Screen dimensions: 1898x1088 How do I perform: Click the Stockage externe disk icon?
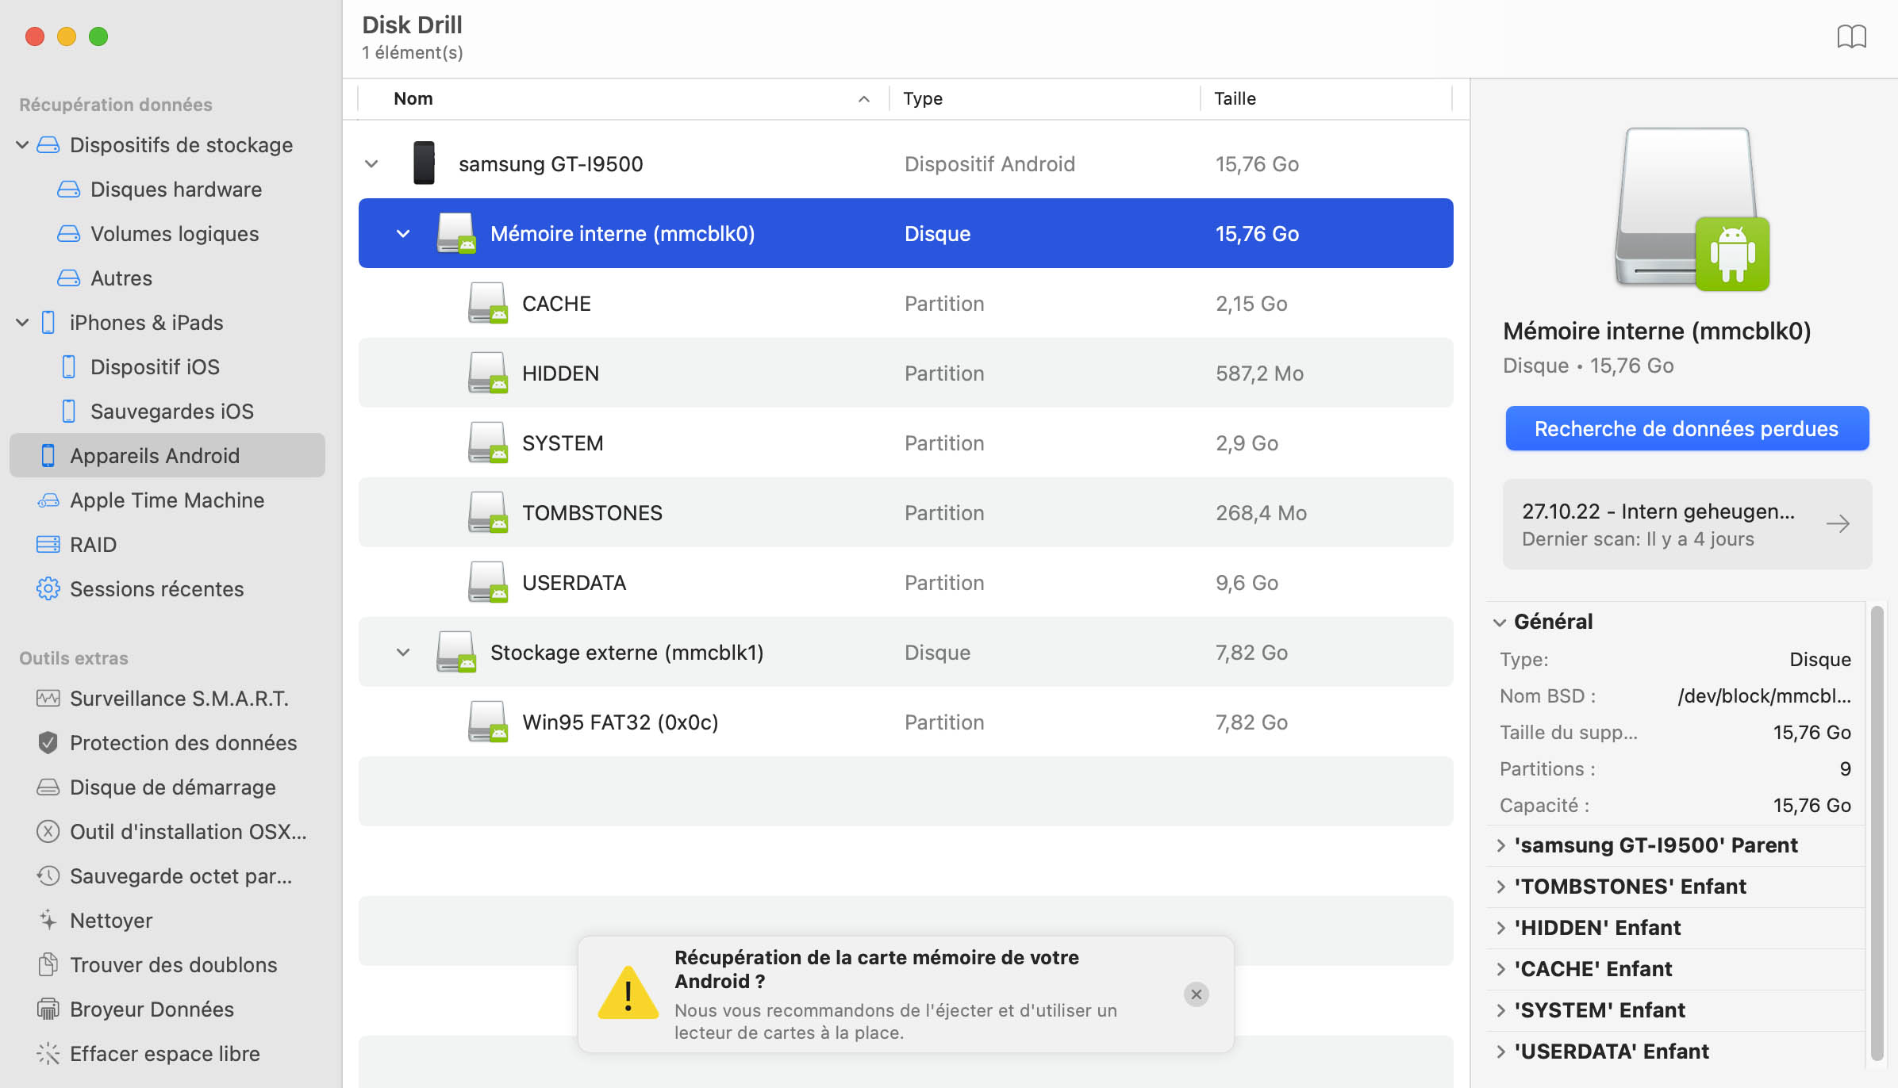click(x=456, y=652)
